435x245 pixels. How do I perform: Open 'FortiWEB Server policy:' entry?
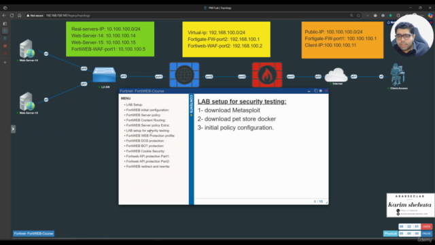point(143,115)
